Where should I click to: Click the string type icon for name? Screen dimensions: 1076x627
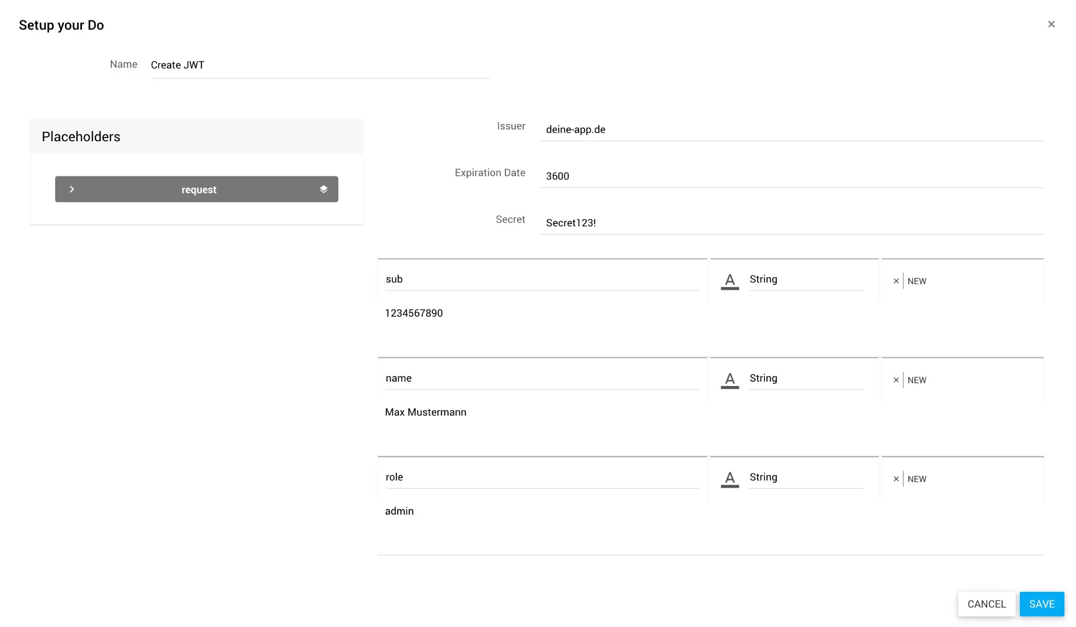point(729,380)
